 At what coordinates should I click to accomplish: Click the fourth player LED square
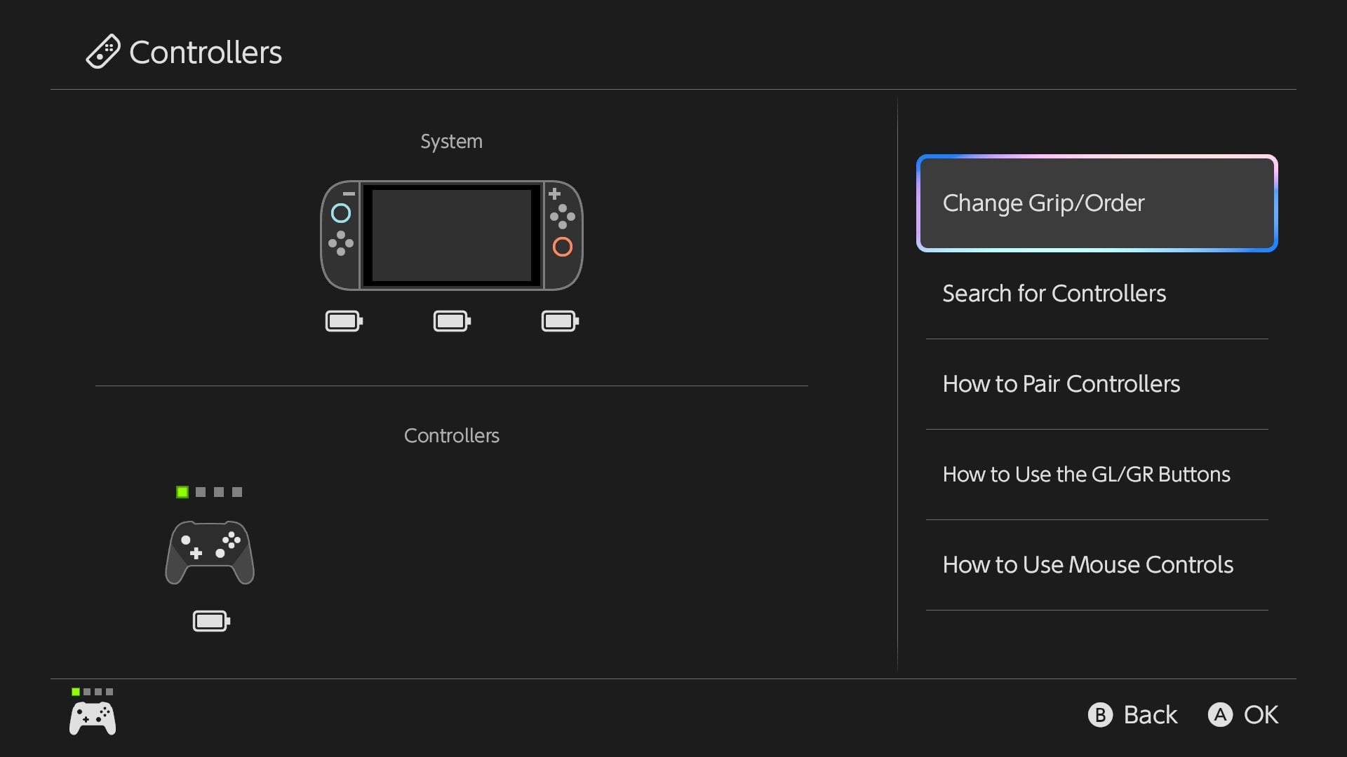[238, 491]
